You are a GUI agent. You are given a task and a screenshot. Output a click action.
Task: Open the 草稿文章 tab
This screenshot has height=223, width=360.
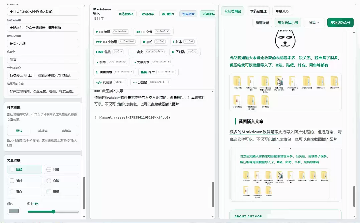(x=283, y=11)
